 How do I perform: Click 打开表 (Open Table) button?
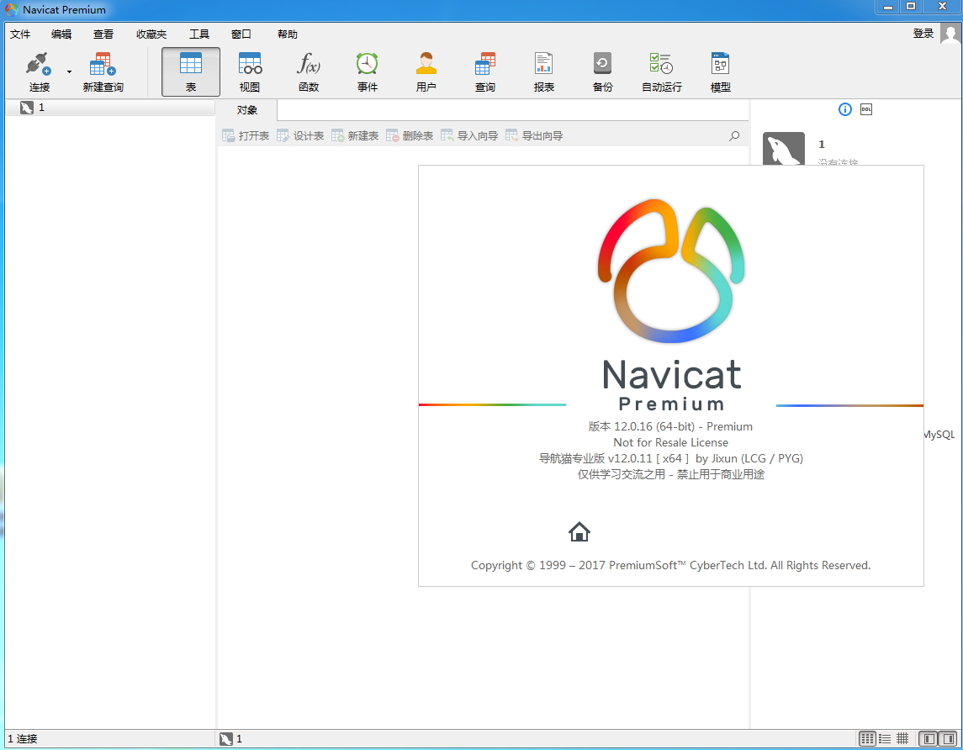(x=246, y=135)
